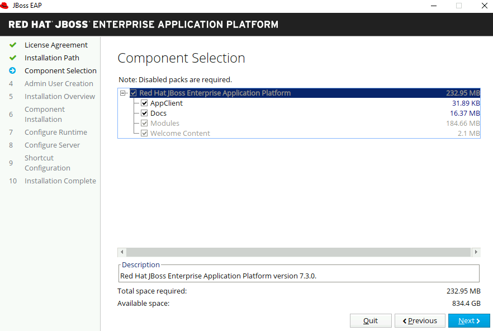Click the Component Selection page heading

click(182, 58)
